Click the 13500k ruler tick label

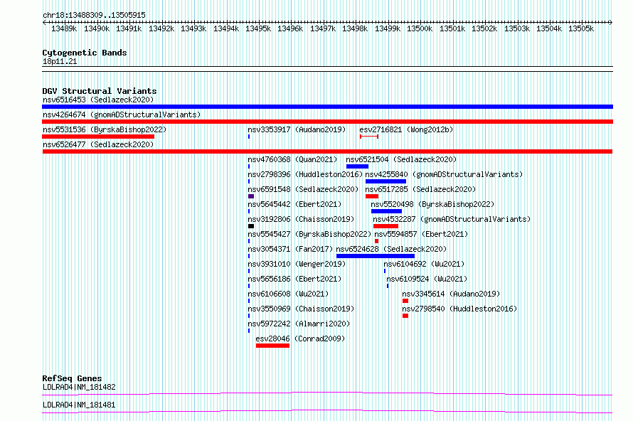(420, 28)
